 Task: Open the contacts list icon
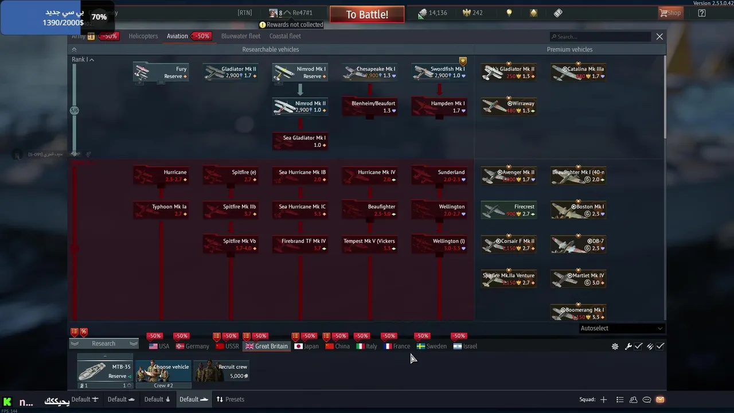click(620, 400)
